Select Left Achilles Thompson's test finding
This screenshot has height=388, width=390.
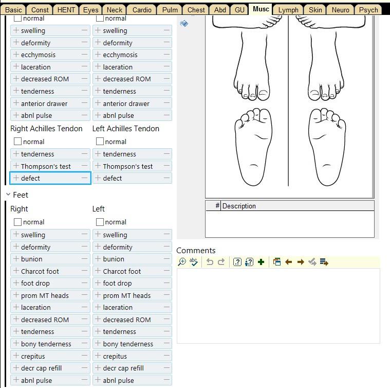[x=128, y=166]
